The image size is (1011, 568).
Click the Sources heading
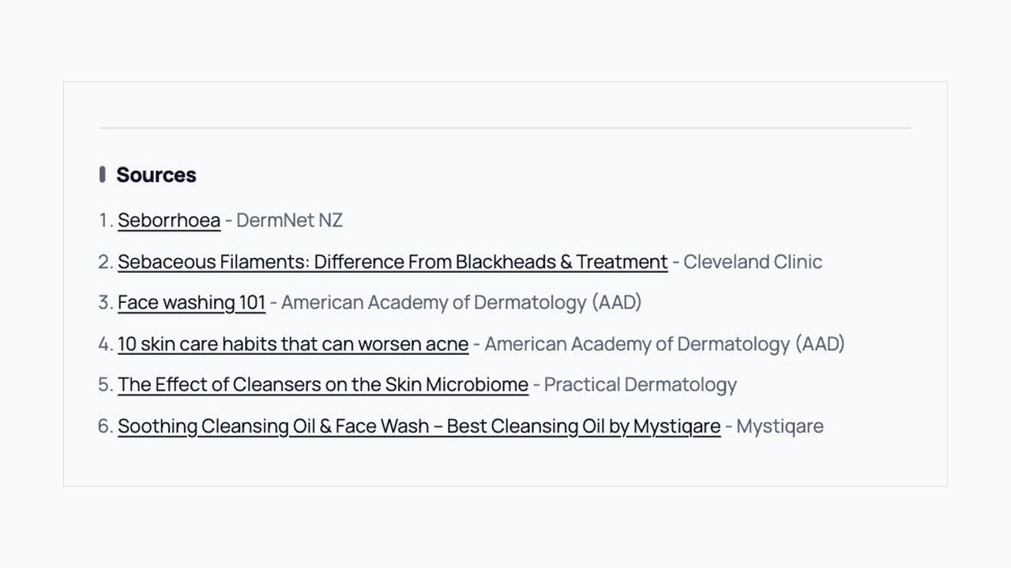coord(156,174)
